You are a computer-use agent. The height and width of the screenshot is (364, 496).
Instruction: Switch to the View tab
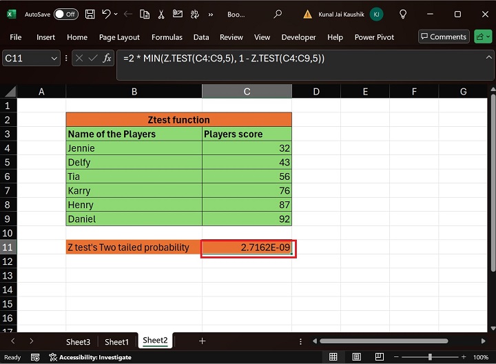pyautogui.click(x=262, y=37)
